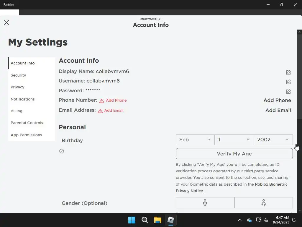The image size is (302, 227).
Task: Show hidden system tray icons
Action: point(239,220)
